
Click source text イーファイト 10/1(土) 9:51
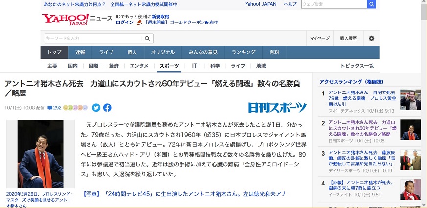point(354,195)
